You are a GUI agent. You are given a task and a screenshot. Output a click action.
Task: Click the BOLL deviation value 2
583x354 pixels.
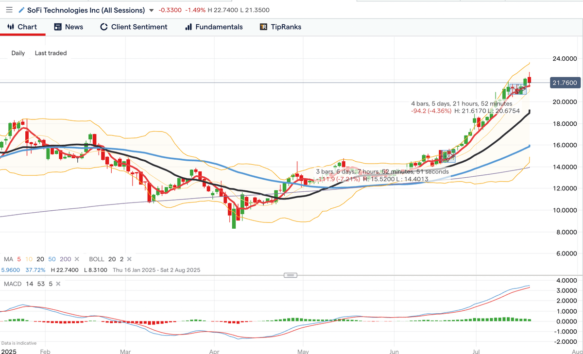(121, 259)
